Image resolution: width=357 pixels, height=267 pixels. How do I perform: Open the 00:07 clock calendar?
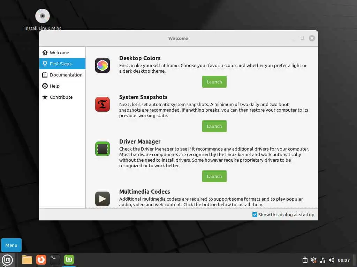point(343,260)
